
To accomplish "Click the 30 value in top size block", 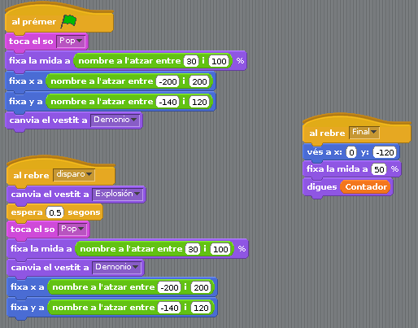I will pyautogui.click(x=191, y=61).
